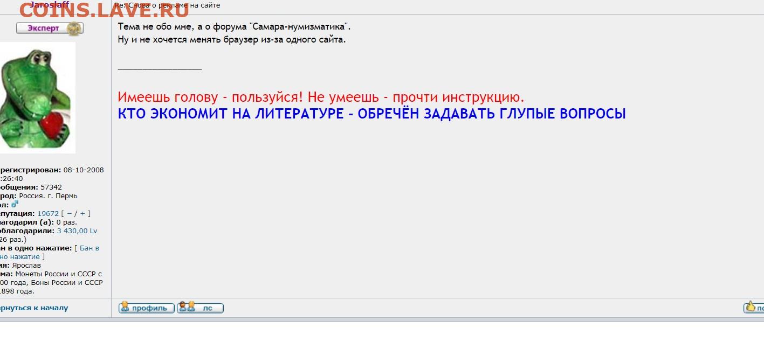Click the thumbs-up thank button at the right edge
Screen dimensions: 764x349
click(x=754, y=308)
